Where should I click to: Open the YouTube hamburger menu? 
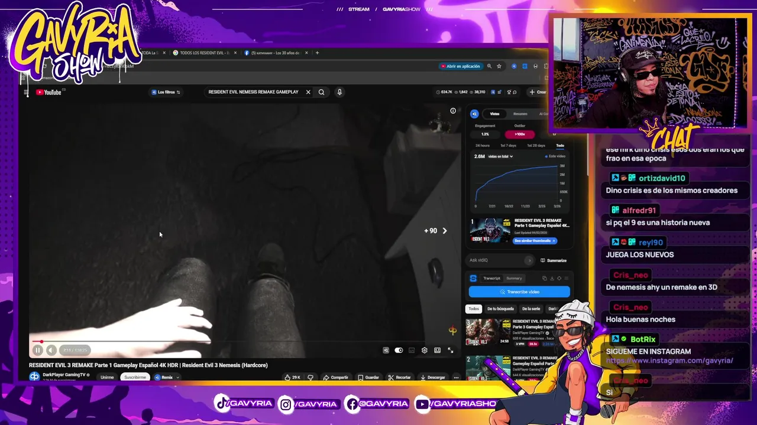click(x=26, y=92)
